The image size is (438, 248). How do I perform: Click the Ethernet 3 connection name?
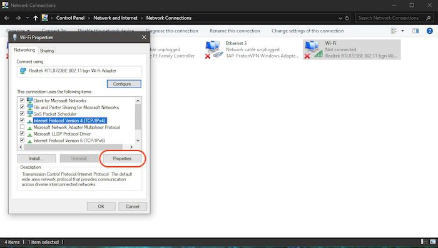pyautogui.click(x=236, y=43)
